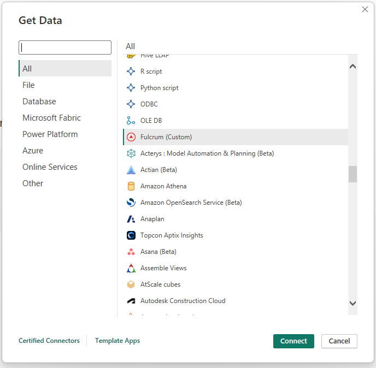Select the File category

tap(65, 85)
